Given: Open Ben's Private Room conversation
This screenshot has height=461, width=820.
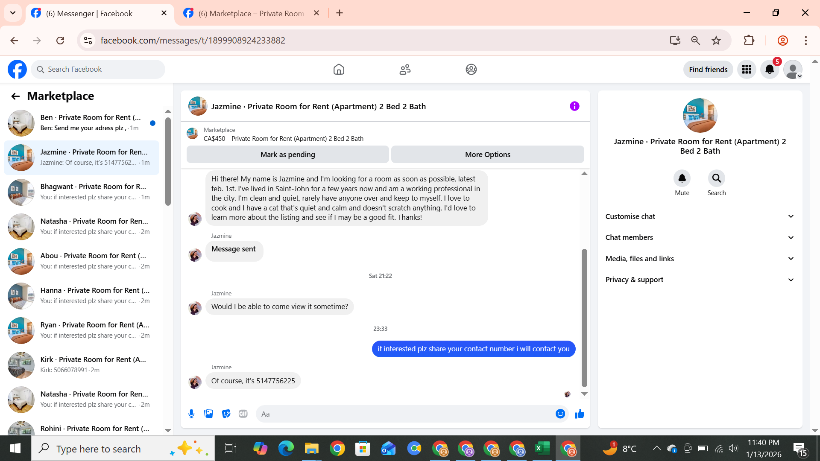Looking at the screenshot, I should [x=81, y=123].
